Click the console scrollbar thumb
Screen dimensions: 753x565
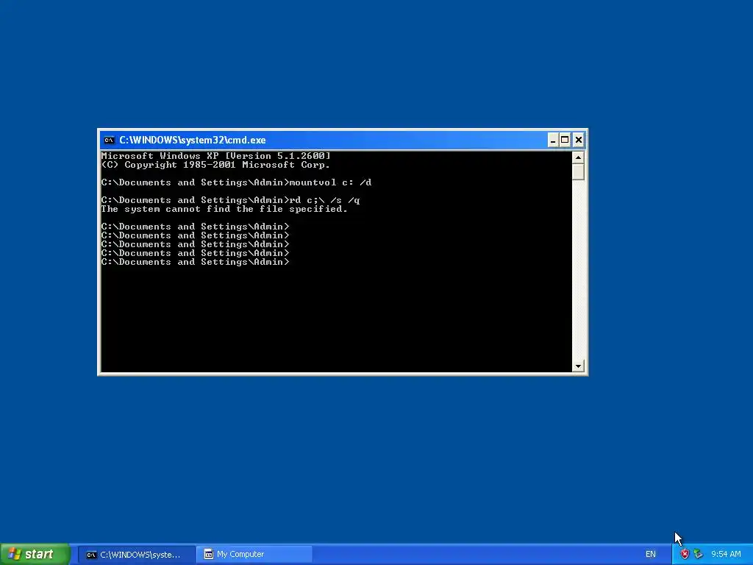[578, 172]
